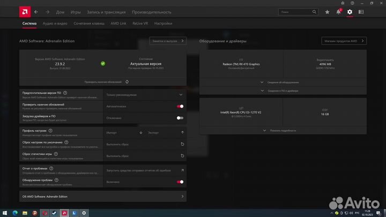Switch to ReLive VR tab
This screenshot has height=217, width=386.
pyautogui.click(x=140, y=24)
